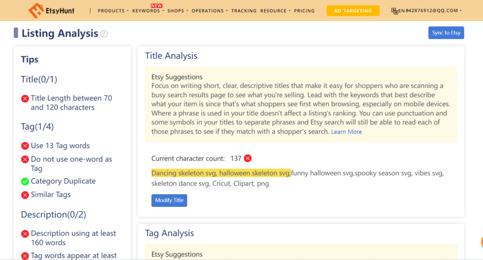Click red X beside Description 160 words tip
The height and width of the screenshot is (260, 483).
click(25, 234)
